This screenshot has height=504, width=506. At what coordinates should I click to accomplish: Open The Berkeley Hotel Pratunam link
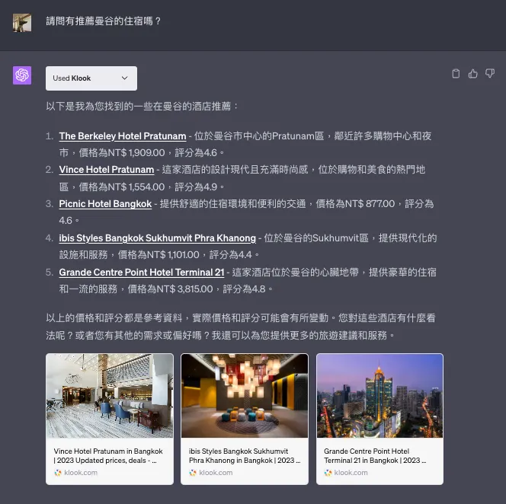[123, 136]
